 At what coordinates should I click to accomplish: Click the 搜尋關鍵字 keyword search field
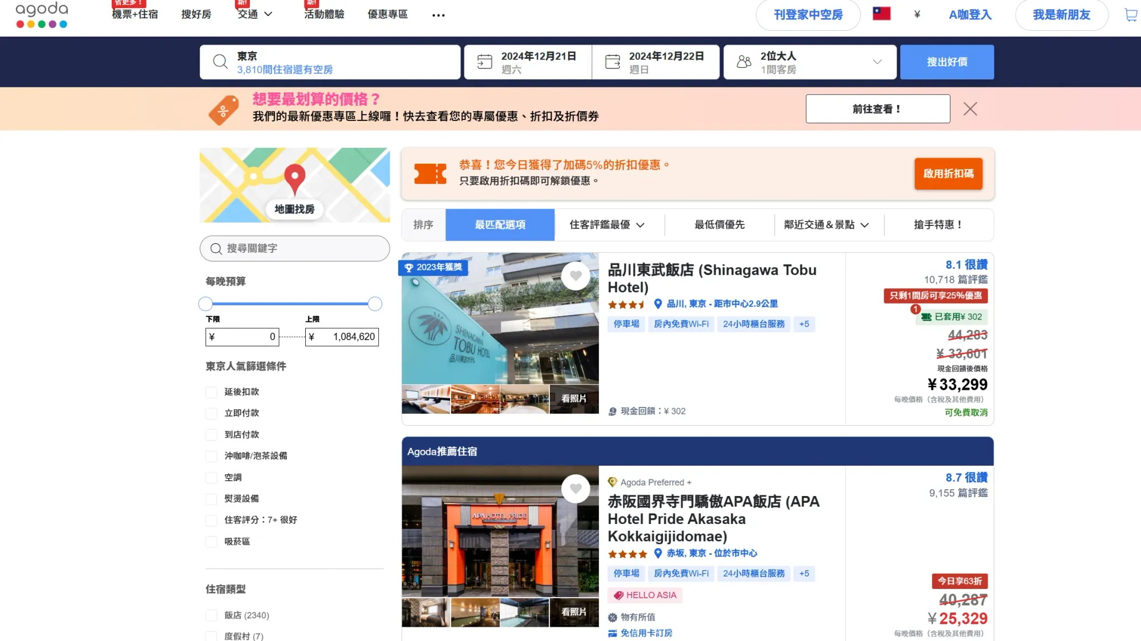coord(294,248)
